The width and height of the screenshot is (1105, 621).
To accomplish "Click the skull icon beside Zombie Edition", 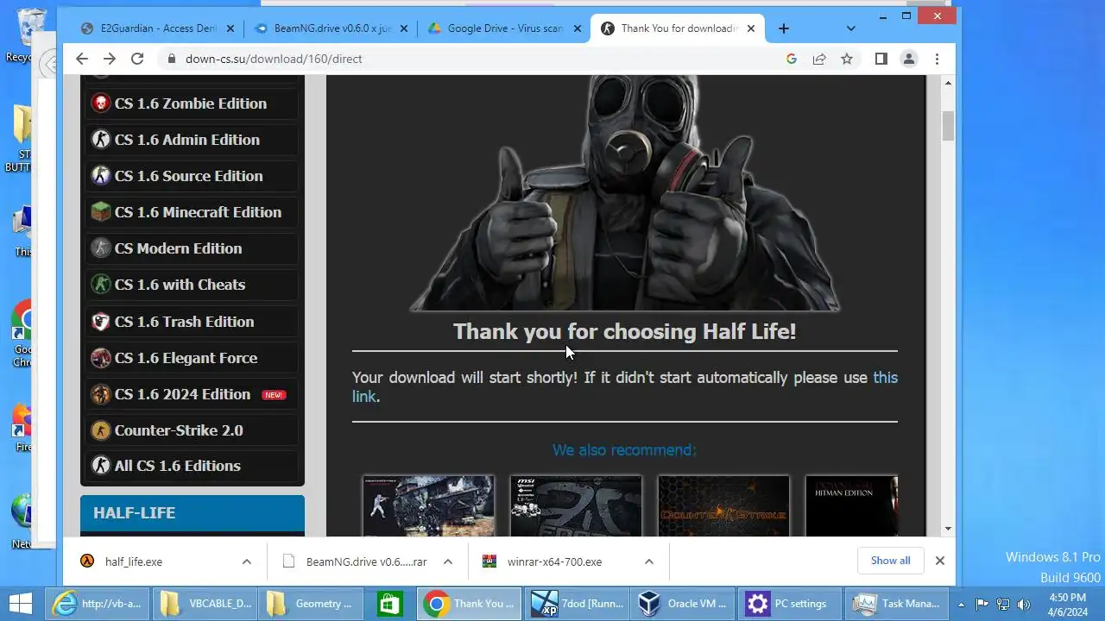I will tap(101, 103).
